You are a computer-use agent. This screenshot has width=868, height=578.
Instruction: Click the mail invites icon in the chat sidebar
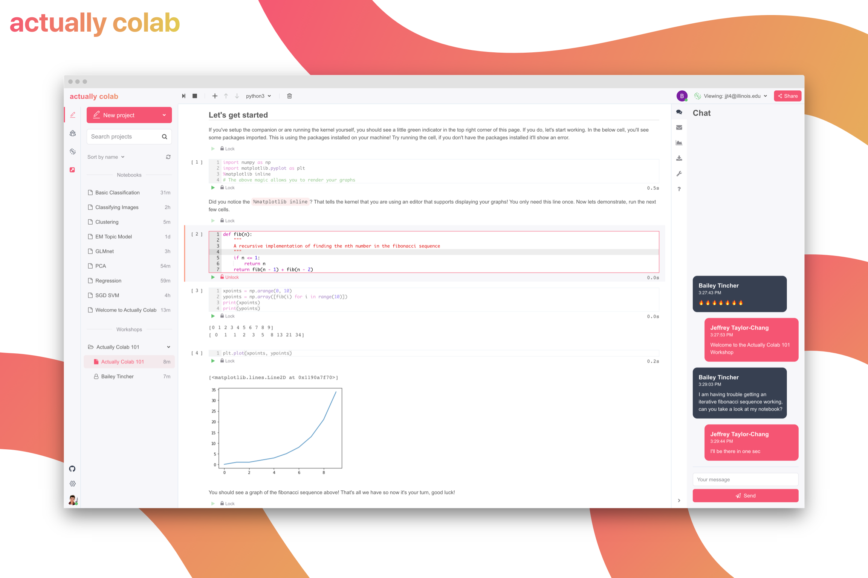[x=679, y=127]
